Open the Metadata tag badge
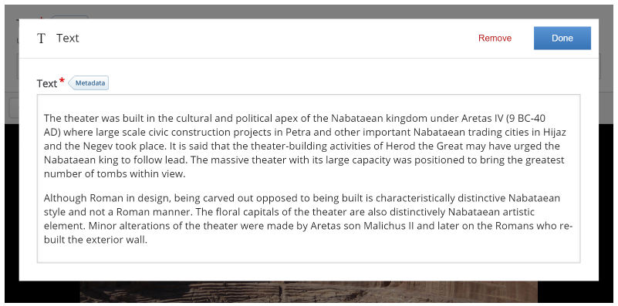Image resolution: width=618 pixels, height=306 pixels. pyautogui.click(x=88, y=83)
